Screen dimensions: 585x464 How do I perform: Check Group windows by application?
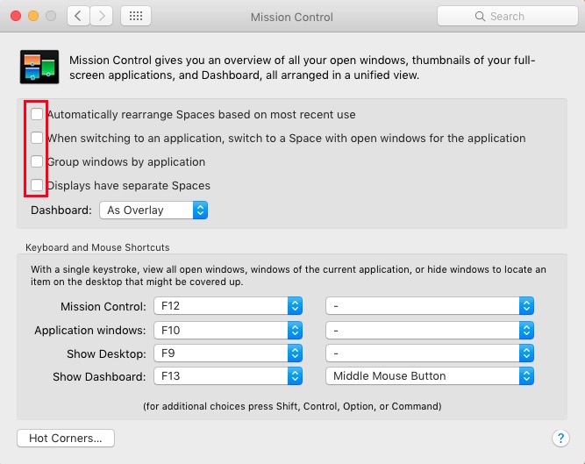point(37,161)
